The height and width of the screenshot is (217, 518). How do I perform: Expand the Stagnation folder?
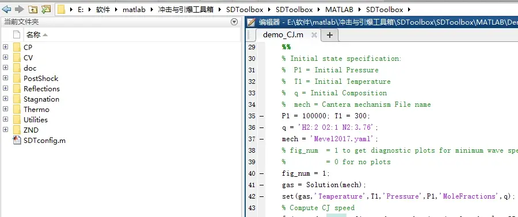pos(5,99)
